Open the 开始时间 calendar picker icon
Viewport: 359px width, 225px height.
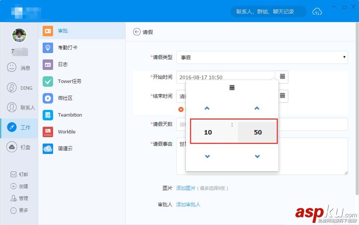(x=282, y=77)
